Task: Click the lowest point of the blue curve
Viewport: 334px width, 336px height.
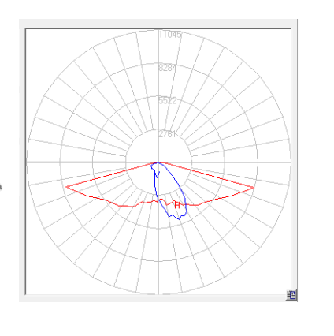Action: [x=180, y=218]
